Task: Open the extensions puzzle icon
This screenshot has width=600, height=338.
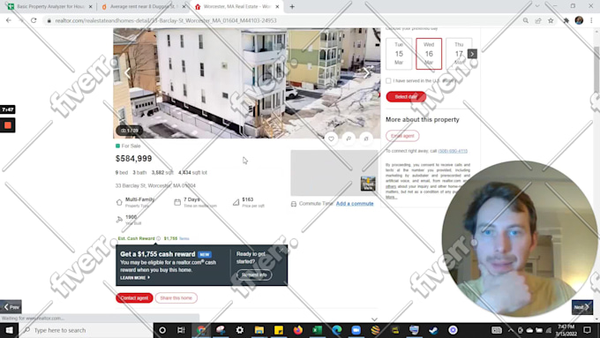Action: pyautogui.click(x=566, y=20)
